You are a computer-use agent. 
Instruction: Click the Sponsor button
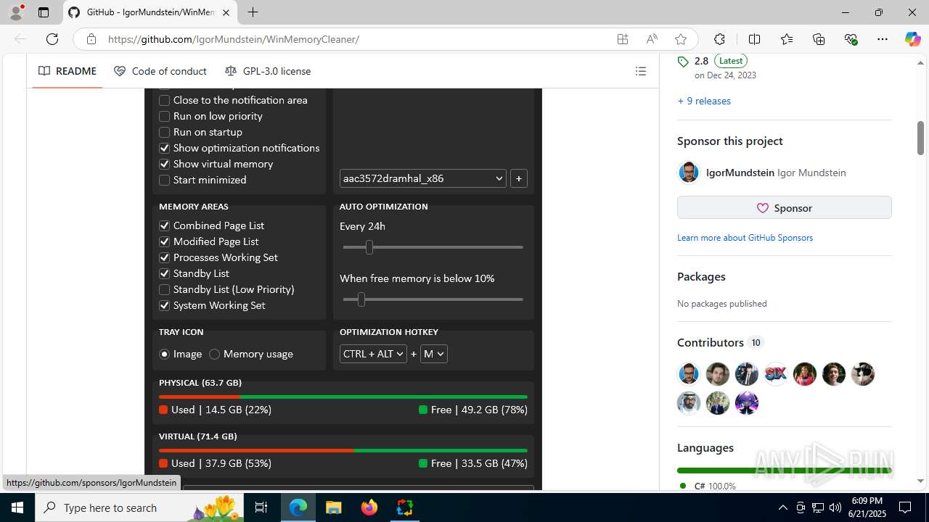pos(785,207)
